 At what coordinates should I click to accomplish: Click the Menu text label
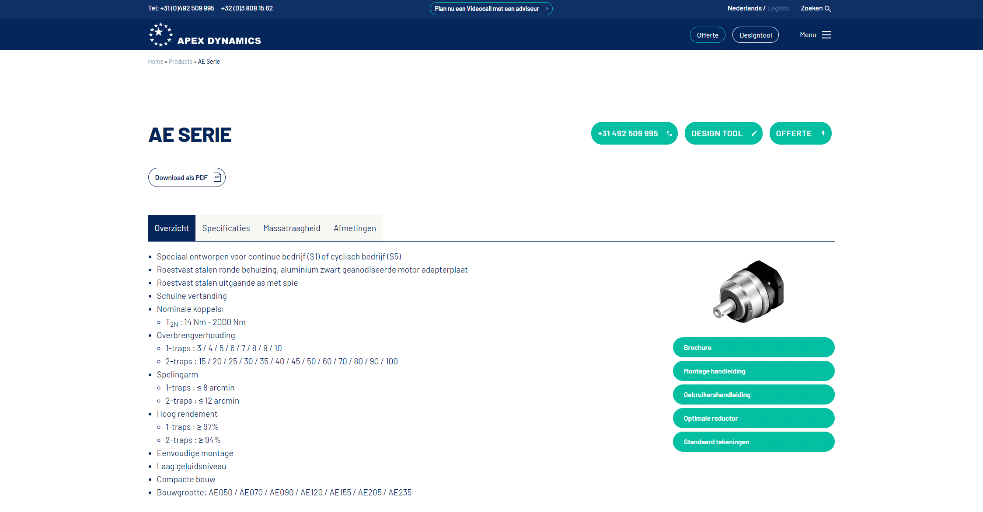pos(808,35)
